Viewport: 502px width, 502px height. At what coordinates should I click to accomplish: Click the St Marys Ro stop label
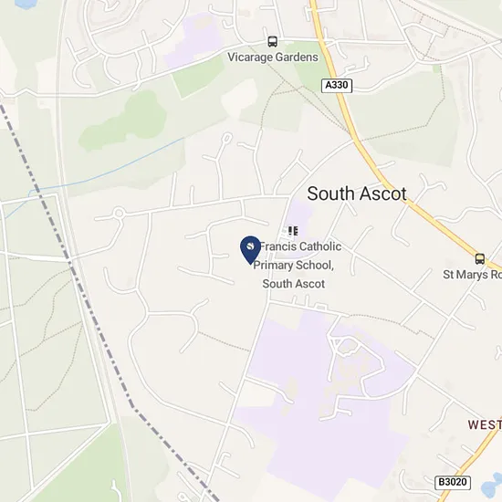(x=472, y=275)
